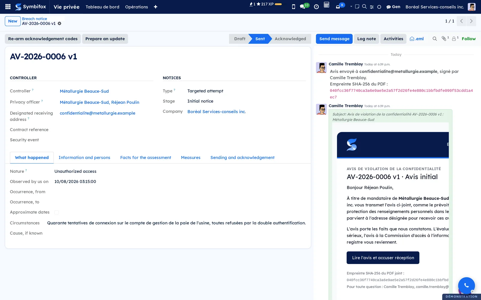Open the record gear actions menu
The image size is (481, 300).
[60, 23]
